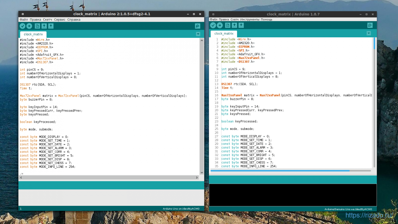Image resolution: width=398 pixels, height=224 pixels.
Task: Click 'MODE_SET_CHESS = 7;' line in right editor
Action: pos(247,163)
